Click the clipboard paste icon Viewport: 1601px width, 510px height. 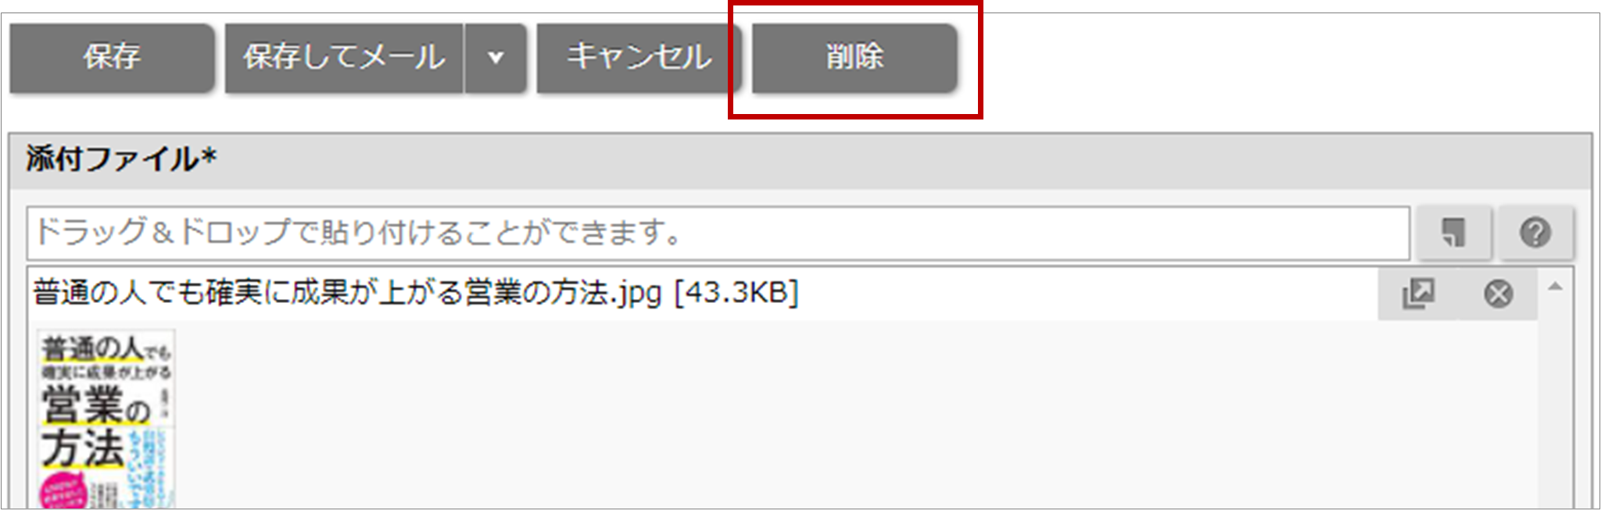pos(1453,233)
